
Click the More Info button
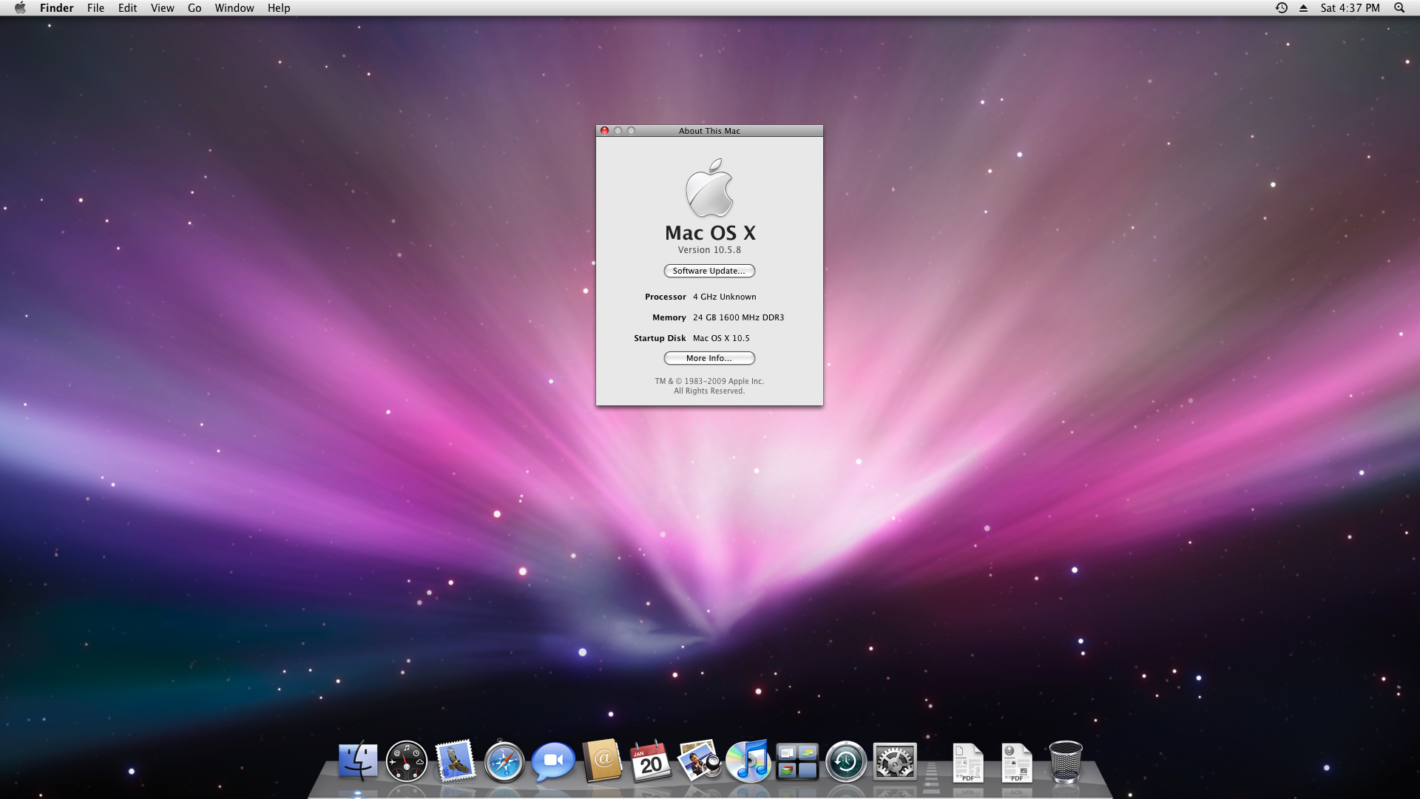click(709, 358)
